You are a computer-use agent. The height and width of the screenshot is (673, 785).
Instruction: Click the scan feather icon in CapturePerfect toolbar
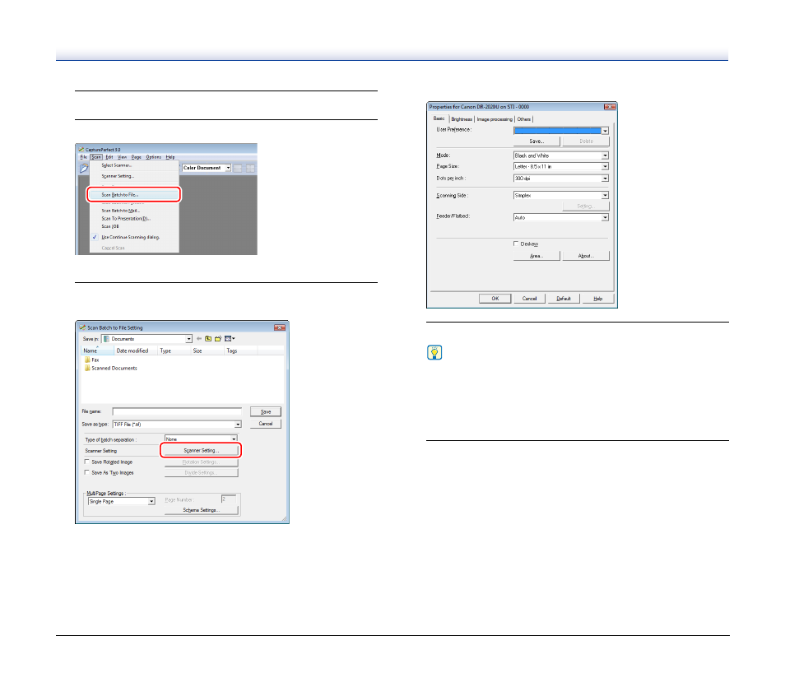click(84, 168)
